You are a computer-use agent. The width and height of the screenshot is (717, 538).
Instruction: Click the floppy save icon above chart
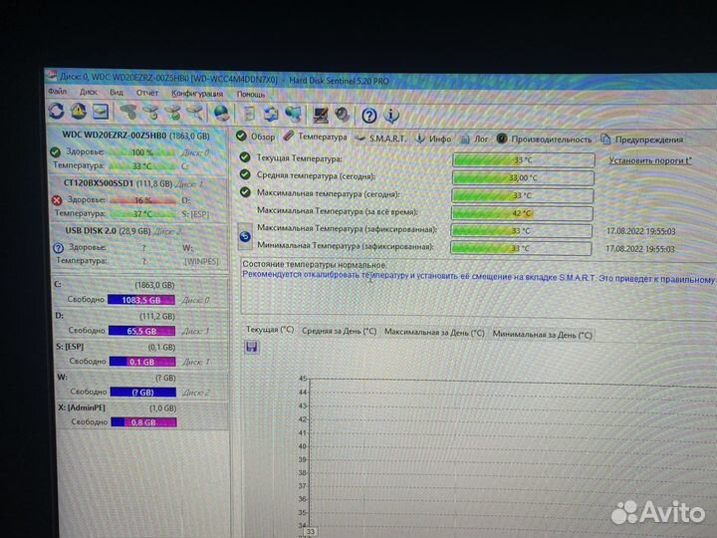coord(252,347)
